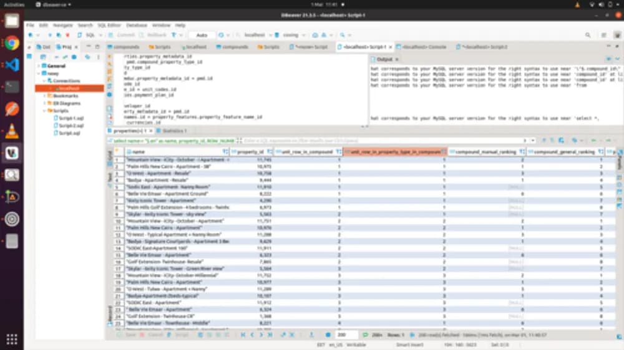The height and width of the screenshot is (350, 624).
Task: Open a new SQL editor from toolbar
Action: click(x=88, y=35)
